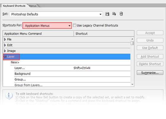Click the Undo button

coord(150,40)
